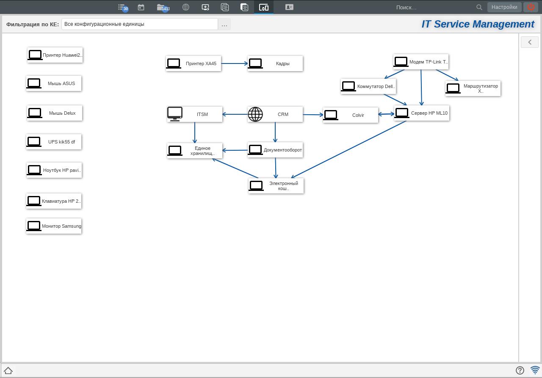Screen dimensions: 542x378
Task: Open the contact card icon in toolbar
Action: point(290,7)
